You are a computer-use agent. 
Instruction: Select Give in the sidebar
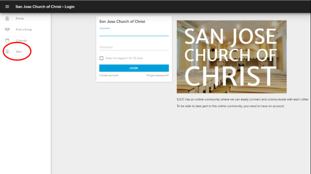pos(19,52)
